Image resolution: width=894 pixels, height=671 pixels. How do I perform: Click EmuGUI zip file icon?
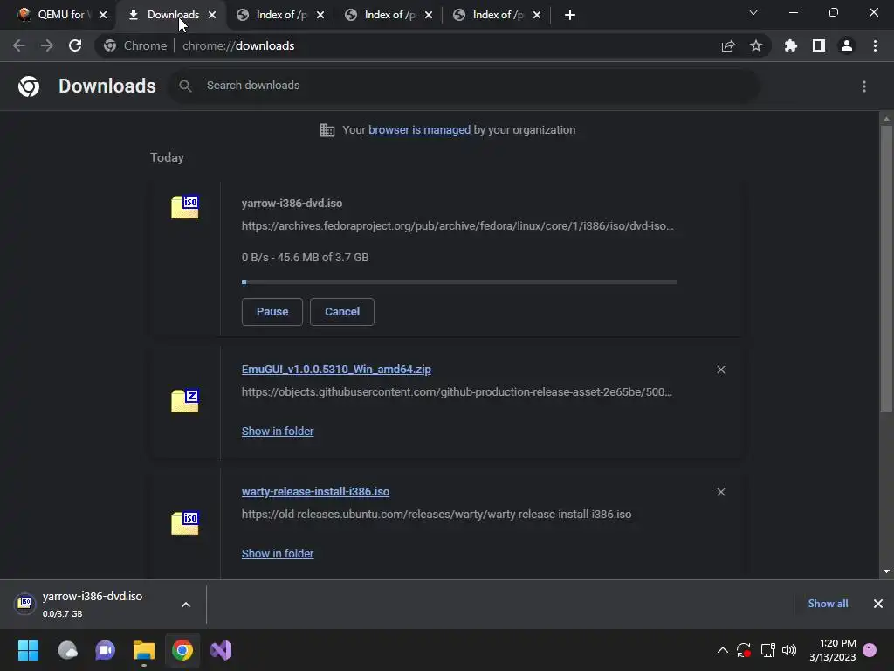point(185,400)
